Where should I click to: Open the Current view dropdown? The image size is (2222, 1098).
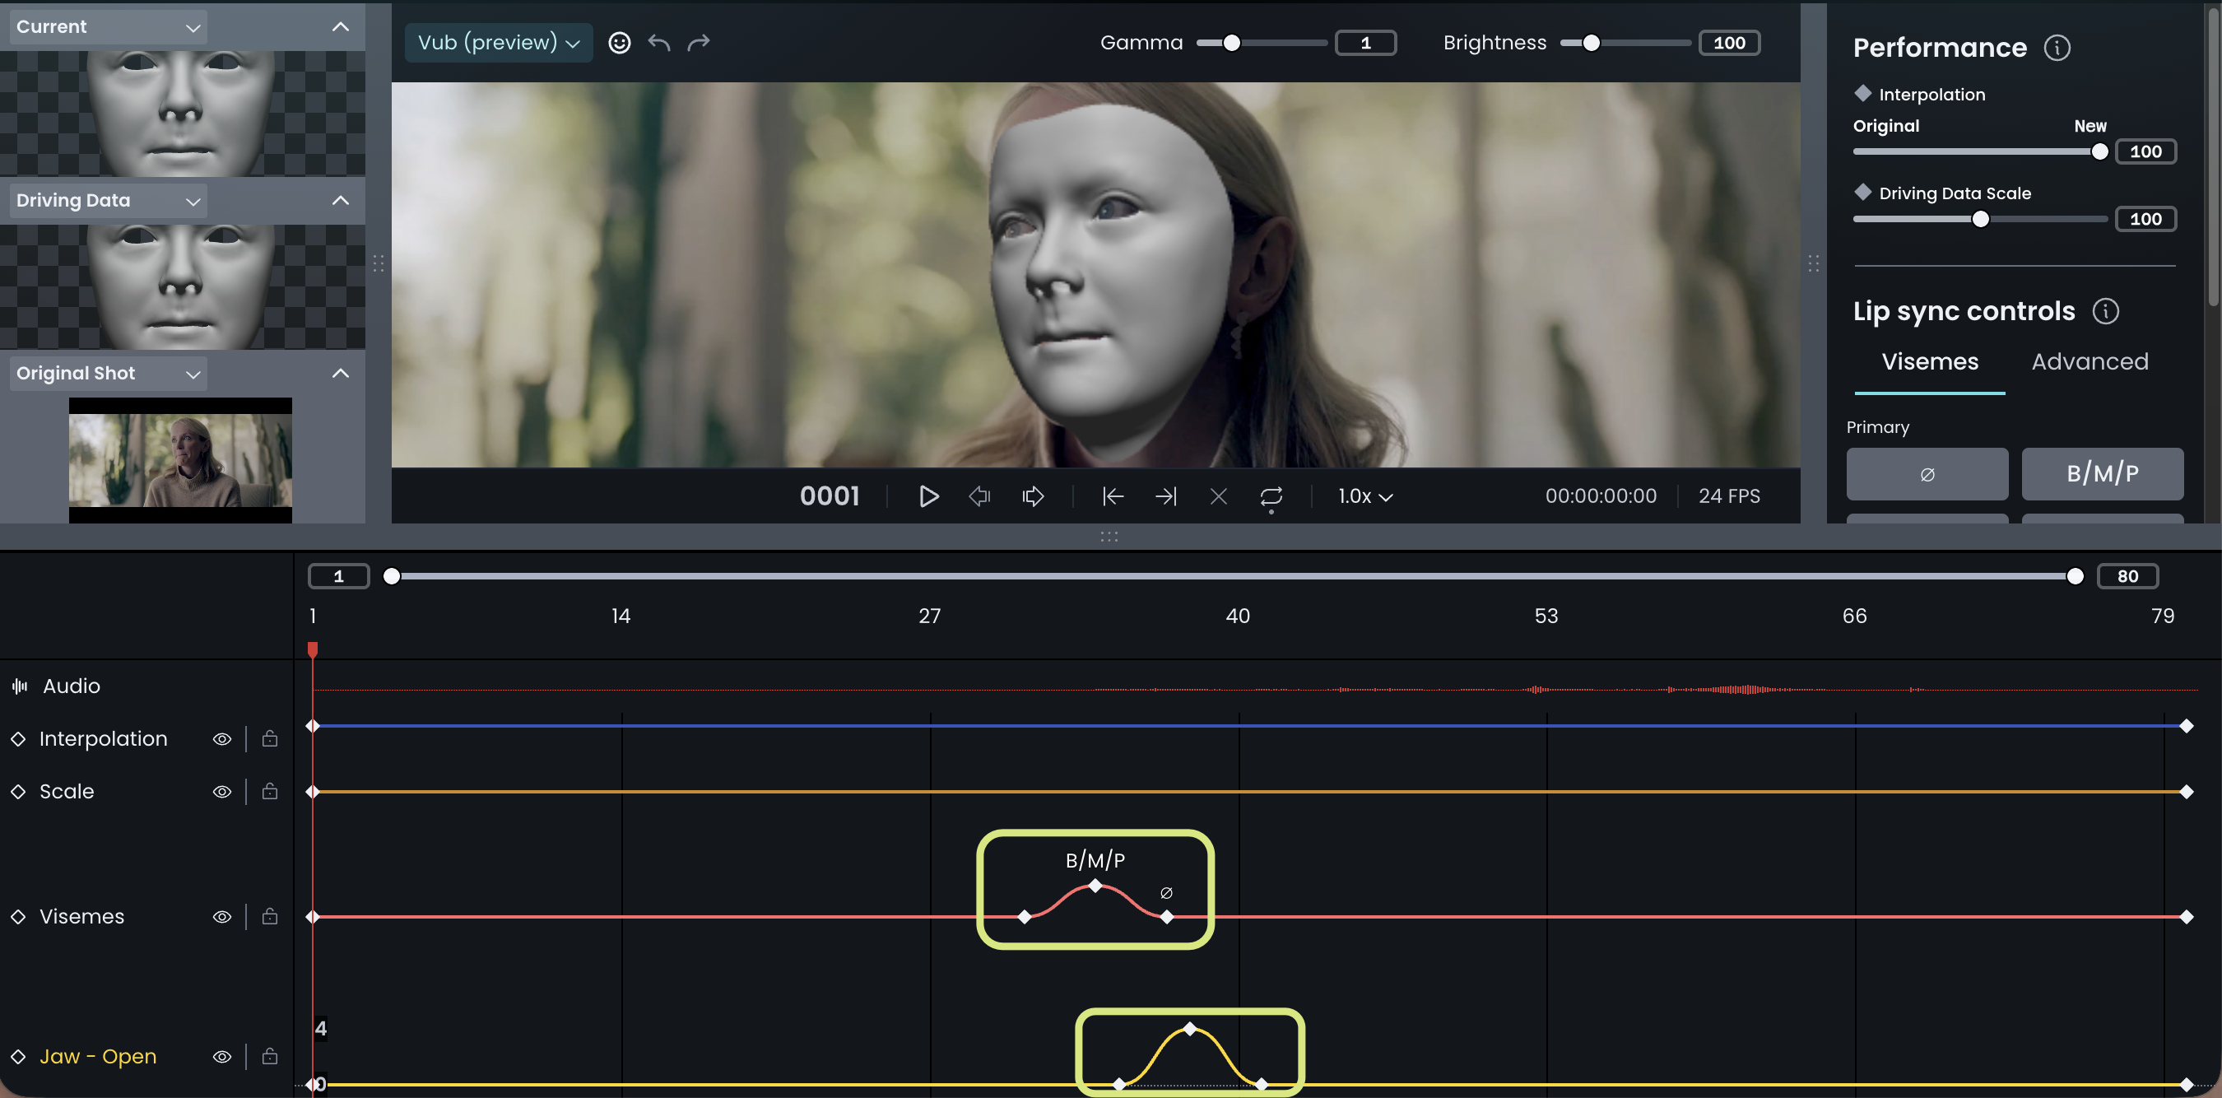(108, 26)
